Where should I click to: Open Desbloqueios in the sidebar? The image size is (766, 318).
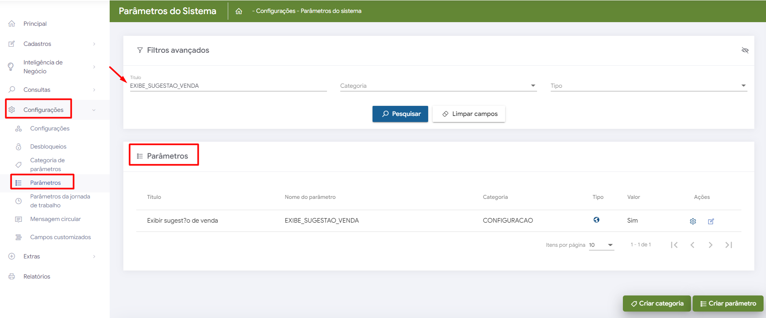pos(48,147)
